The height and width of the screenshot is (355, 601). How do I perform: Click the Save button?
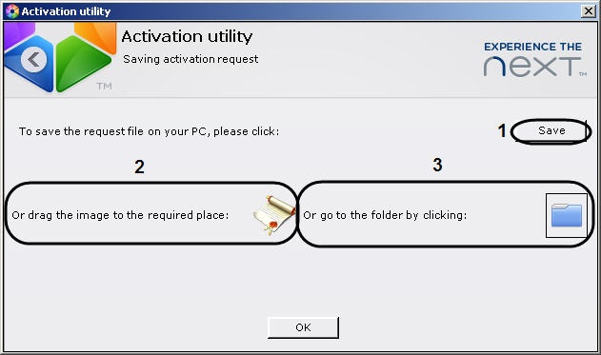click(551, 131)
